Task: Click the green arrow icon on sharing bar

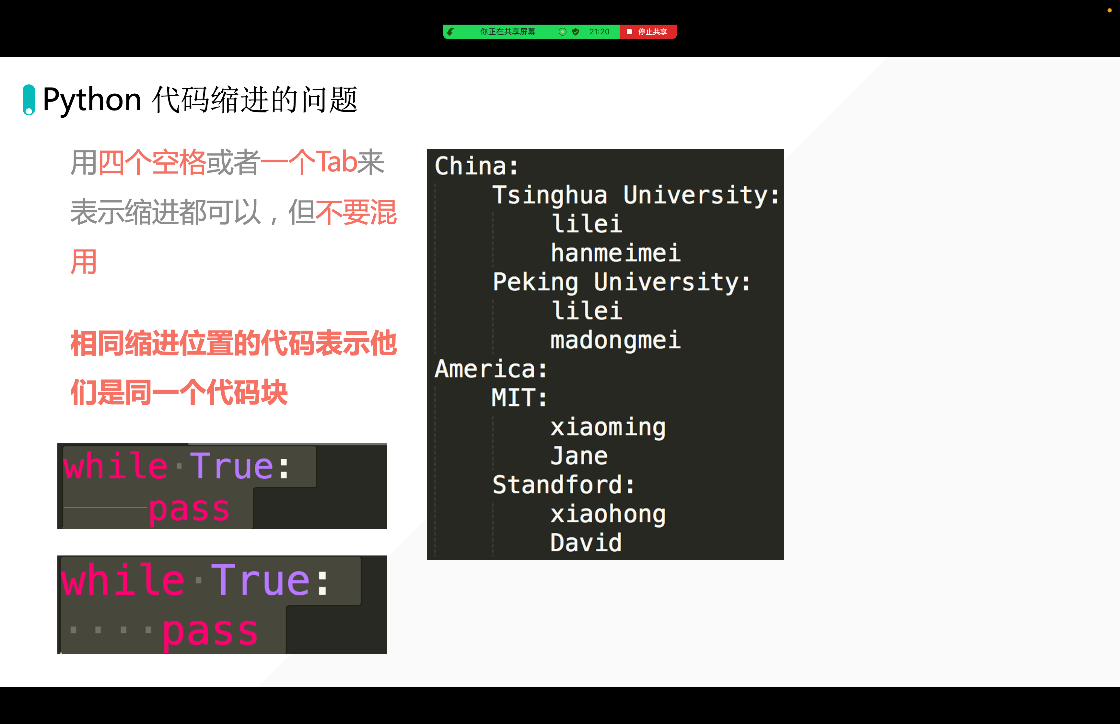Action: (451, 32)
